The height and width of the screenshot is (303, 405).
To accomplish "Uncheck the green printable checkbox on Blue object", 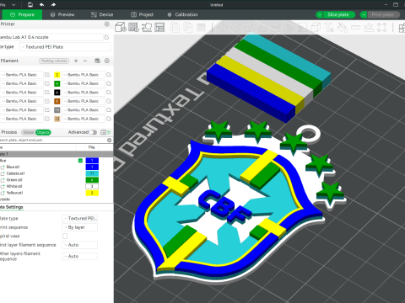I will (80, 161).
